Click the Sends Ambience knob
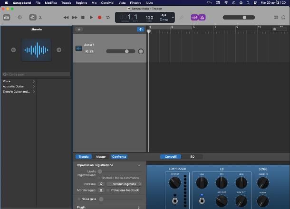The width and height of the screenshot is (290, 209). click(263, 182)
